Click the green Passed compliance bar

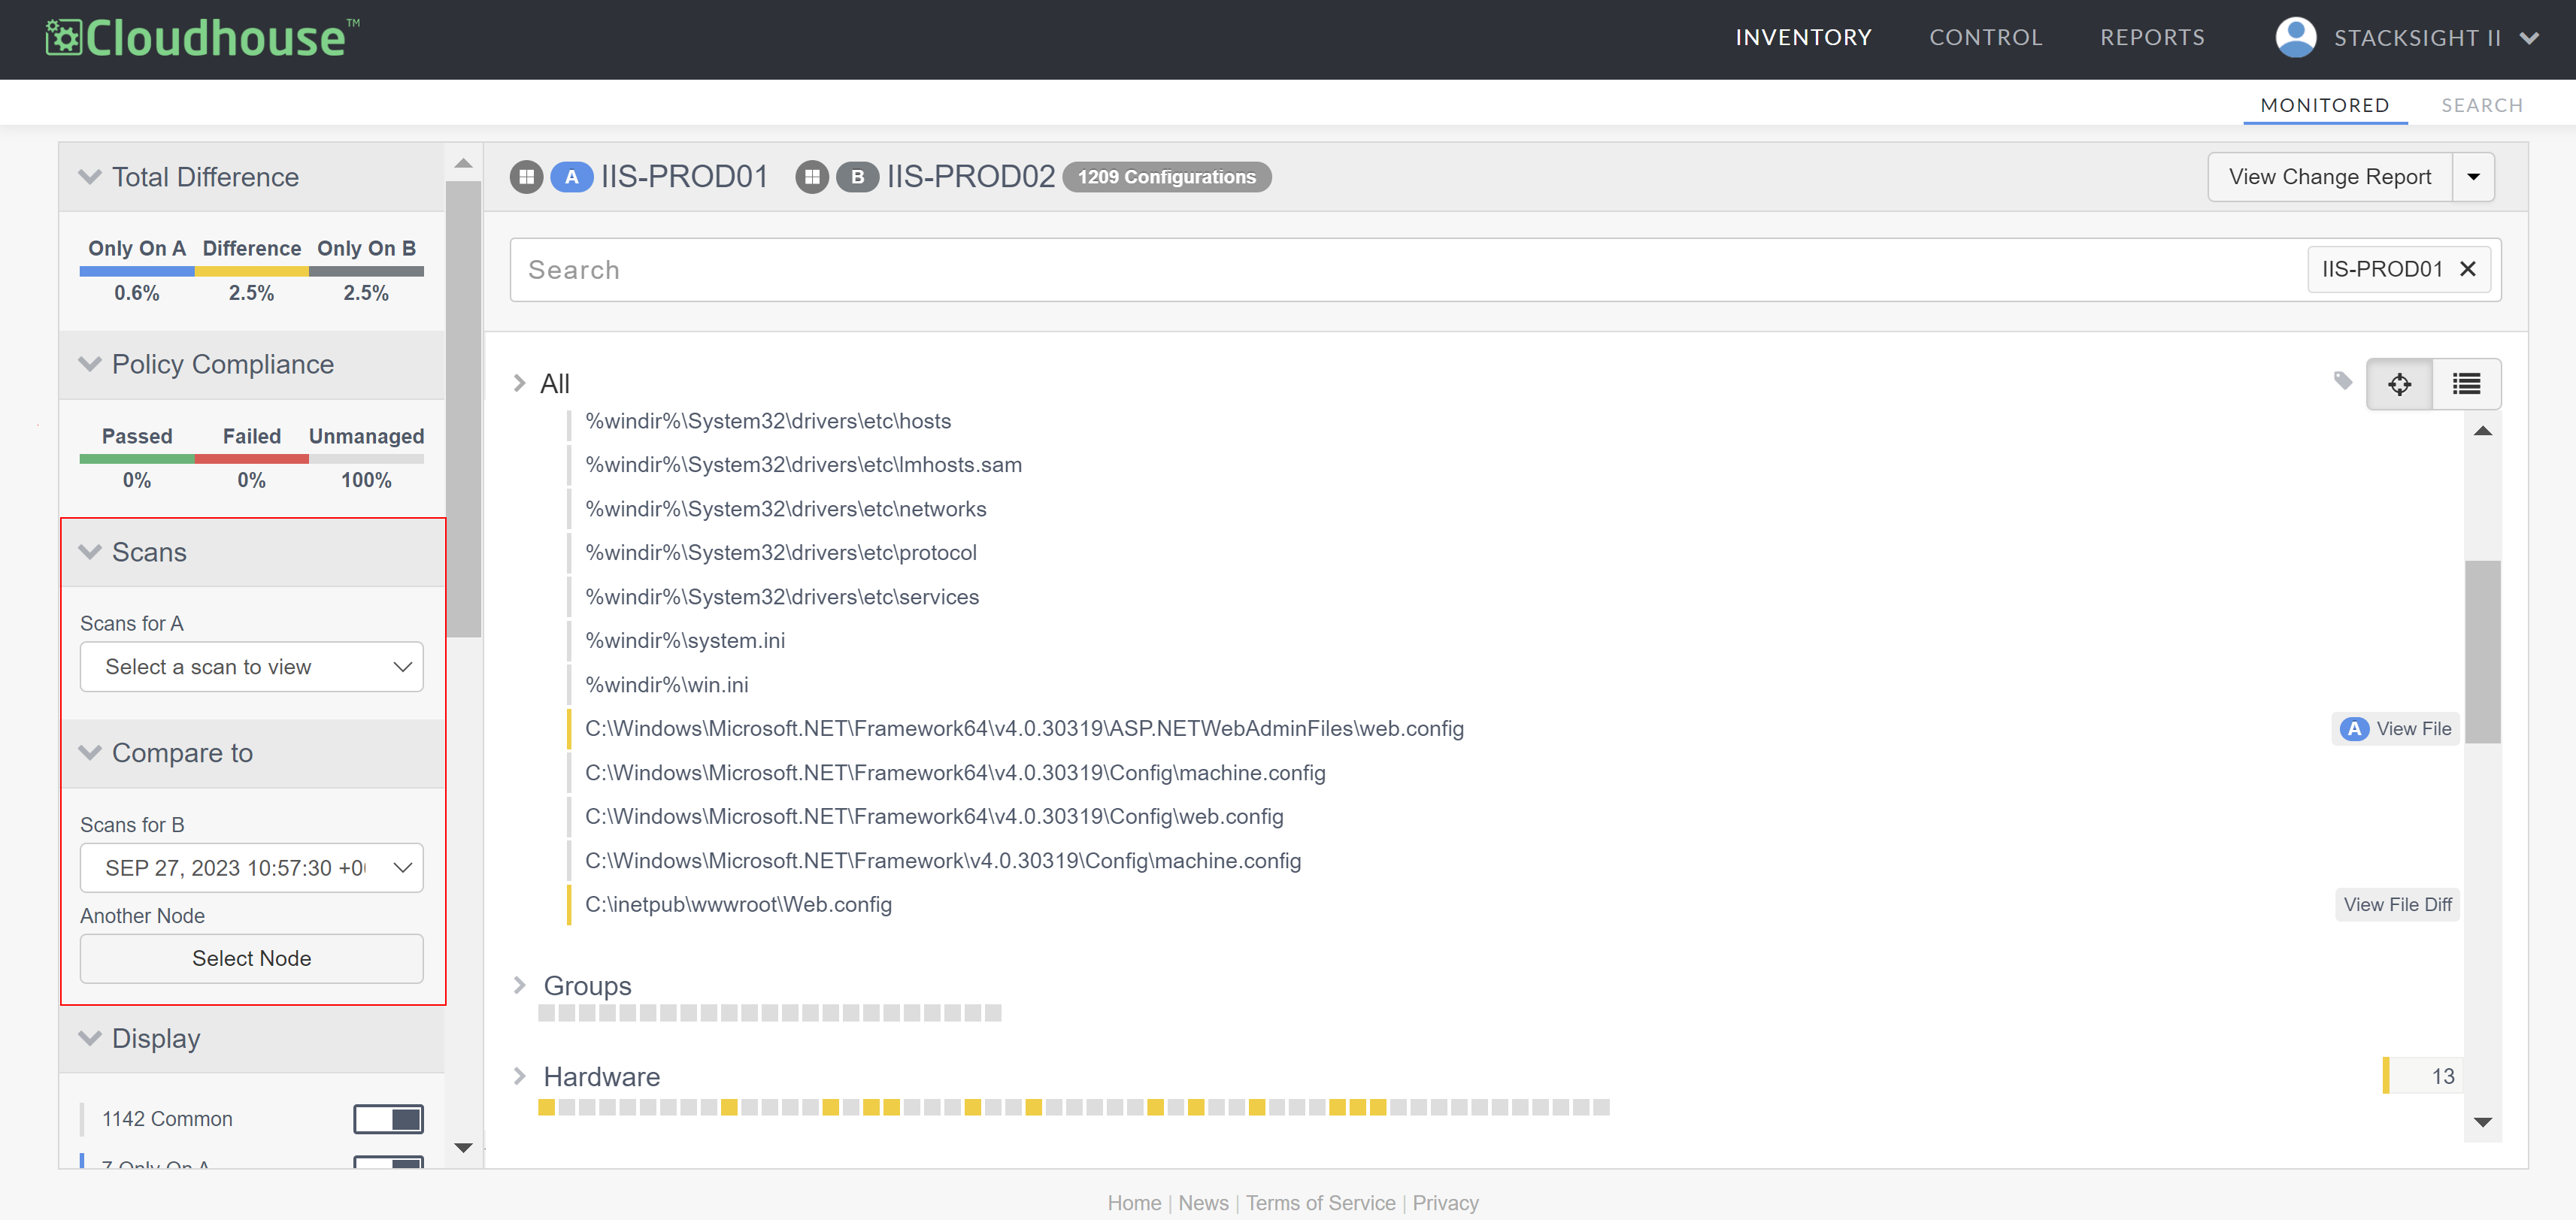(137, 459)
